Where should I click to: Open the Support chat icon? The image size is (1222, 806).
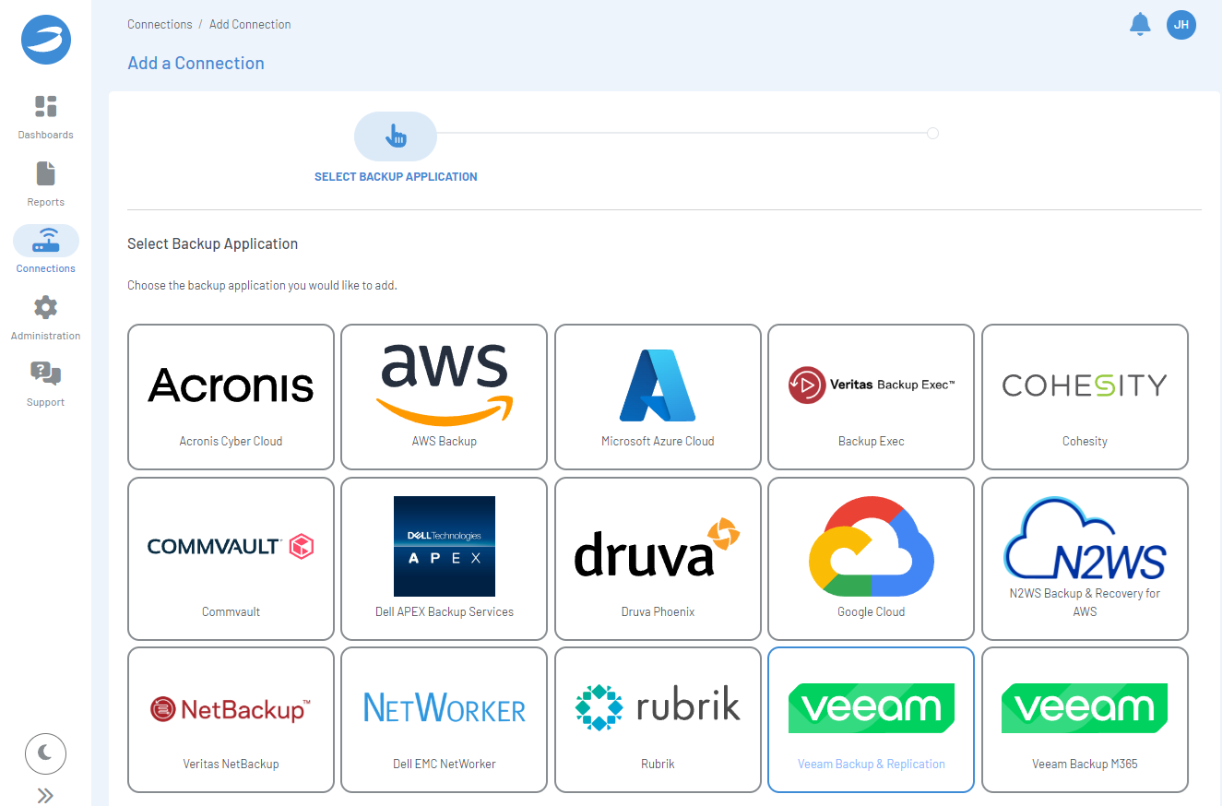[x=45, y=373]
